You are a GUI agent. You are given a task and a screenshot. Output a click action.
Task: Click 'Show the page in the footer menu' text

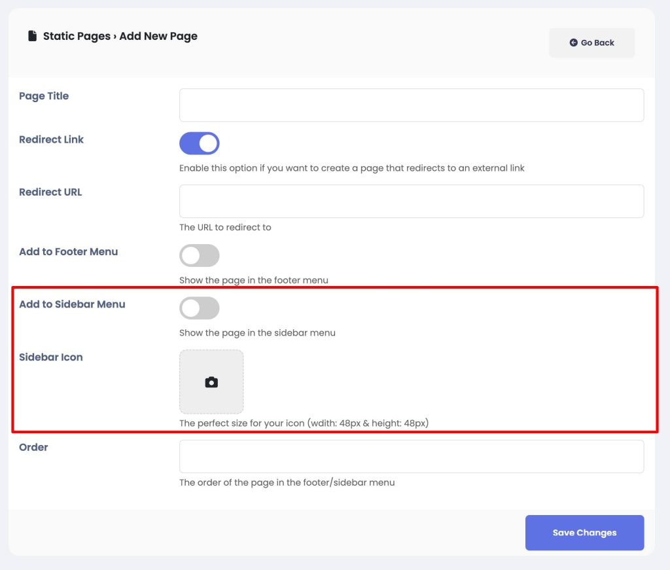[x=254, y=280]
